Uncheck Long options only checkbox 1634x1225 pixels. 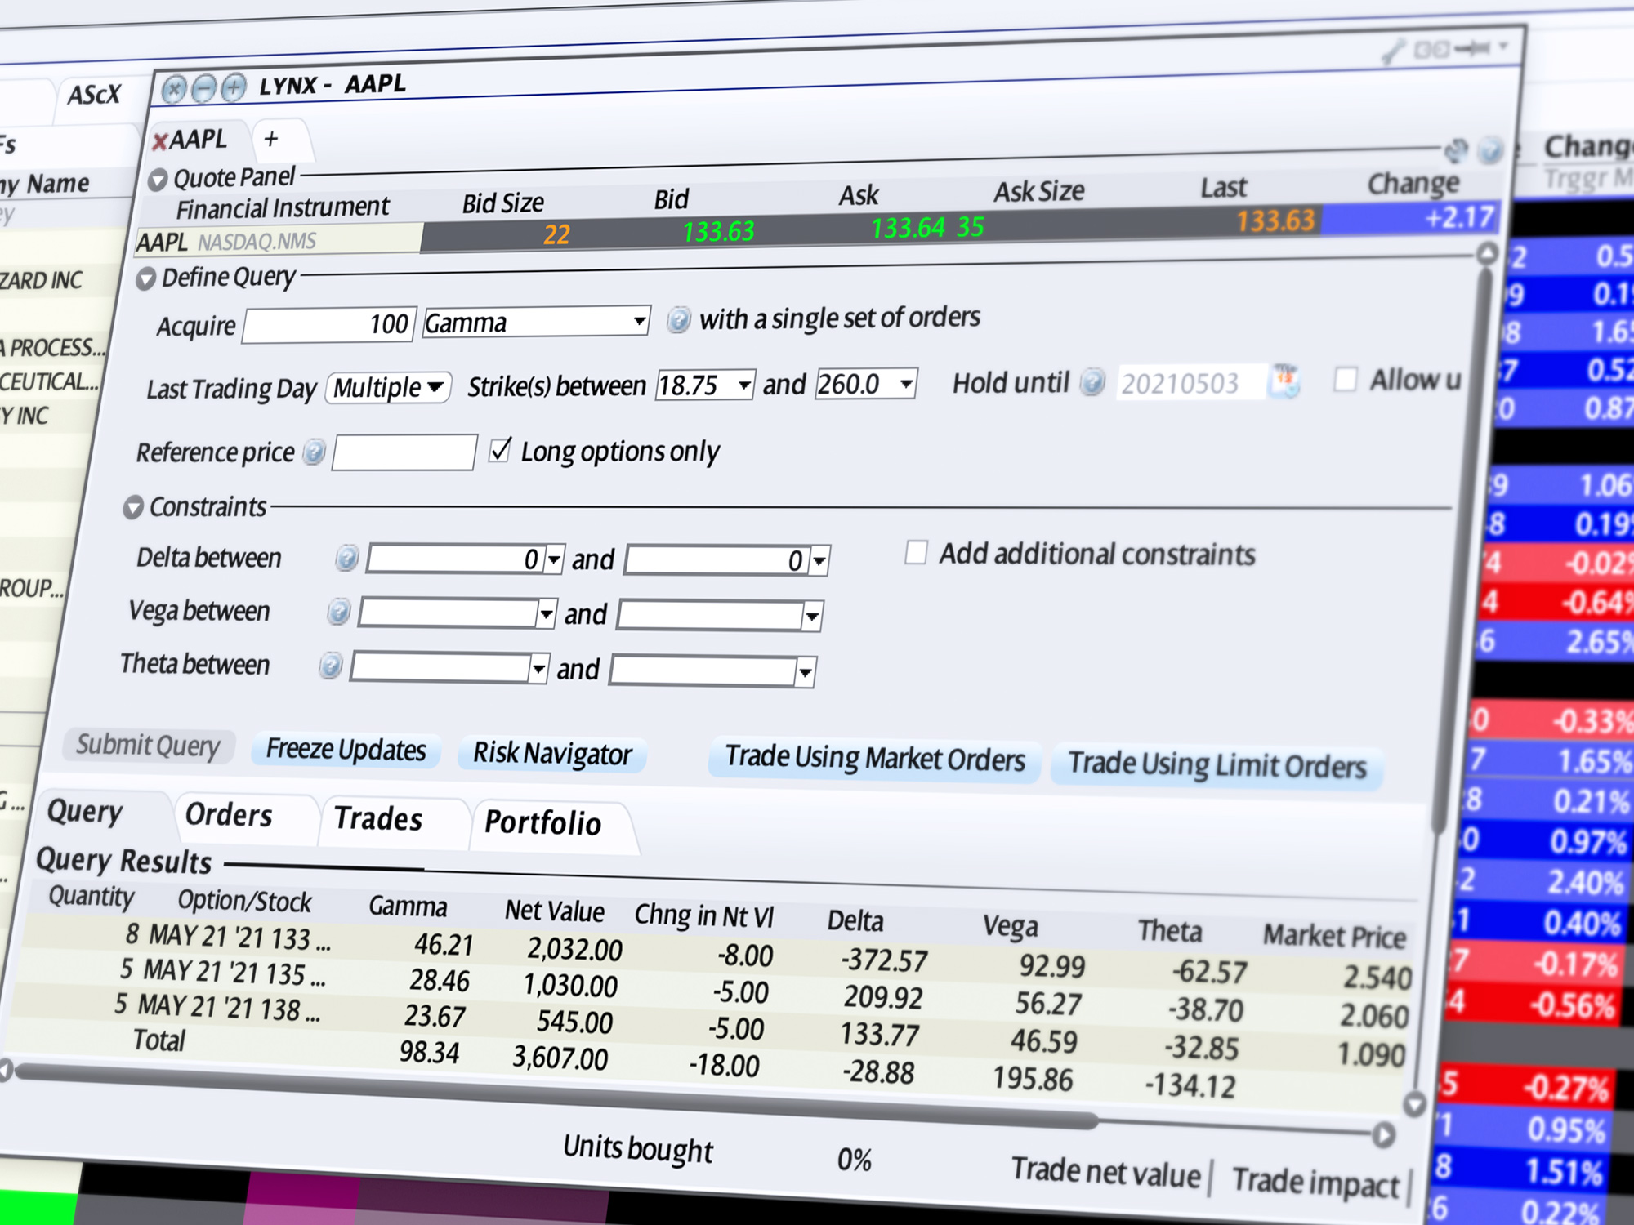499,450
